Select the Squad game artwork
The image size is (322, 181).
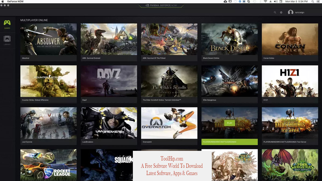[107, 165]
